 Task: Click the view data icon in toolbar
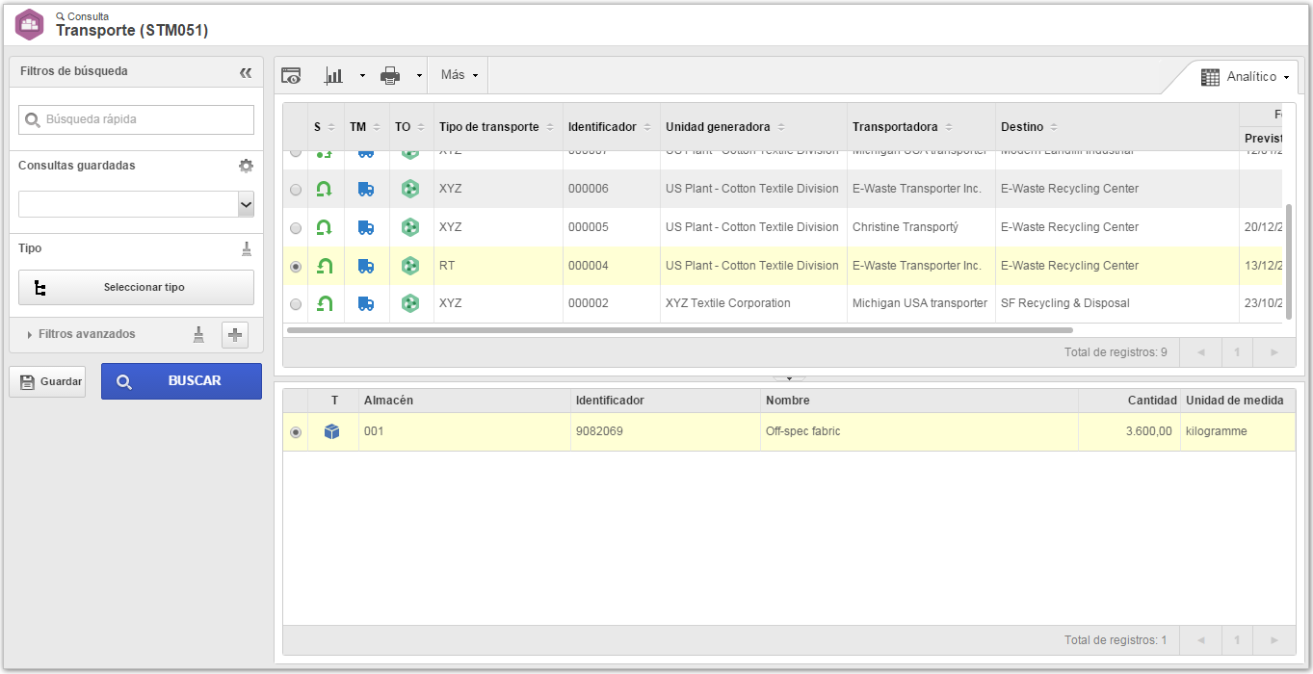[x=291, y=75]
